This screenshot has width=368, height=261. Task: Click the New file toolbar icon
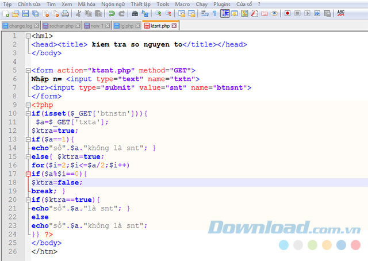pos(5,13)
